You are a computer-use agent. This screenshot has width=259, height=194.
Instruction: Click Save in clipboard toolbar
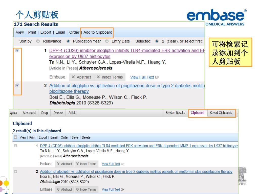(75, 137)
